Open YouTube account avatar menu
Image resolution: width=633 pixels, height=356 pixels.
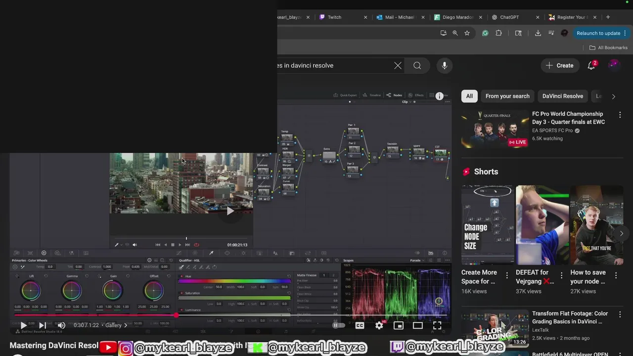point(614,65)
